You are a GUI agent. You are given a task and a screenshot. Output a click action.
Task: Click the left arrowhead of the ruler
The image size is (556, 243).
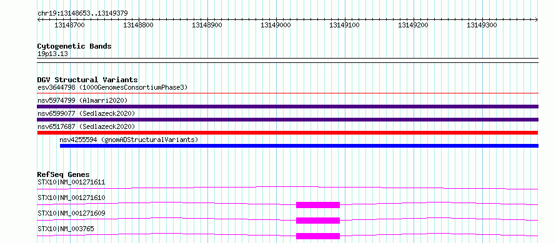coord(39,20)
